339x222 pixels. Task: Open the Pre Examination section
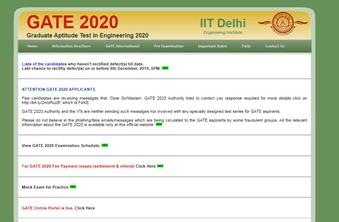168,46
